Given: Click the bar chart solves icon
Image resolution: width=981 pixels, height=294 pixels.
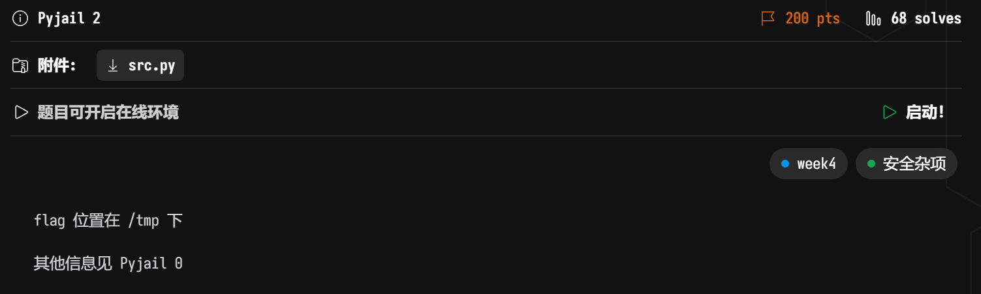Looking at the screenshot, I should tap(873, 18).
